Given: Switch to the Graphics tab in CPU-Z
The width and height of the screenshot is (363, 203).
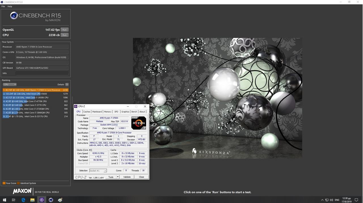Looking at the screenshot, I should point(125,112).
